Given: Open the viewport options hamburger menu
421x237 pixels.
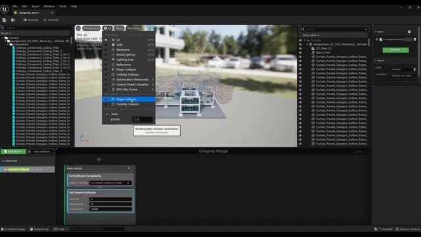Looking at the screenshot, I should click(78, 28).
